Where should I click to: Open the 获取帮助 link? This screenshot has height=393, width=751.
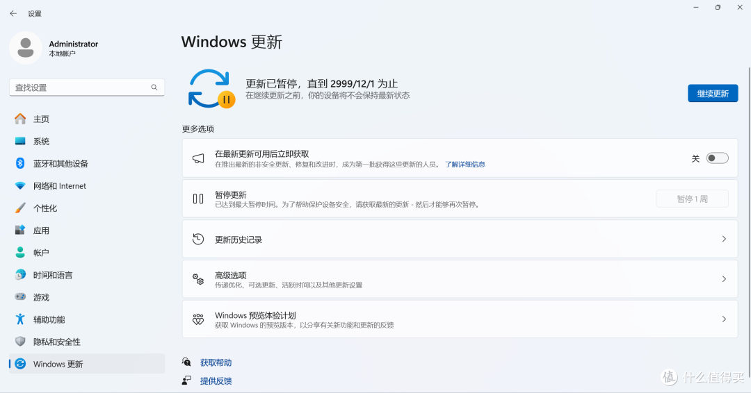pyautogui.click(x=216, y=362)
